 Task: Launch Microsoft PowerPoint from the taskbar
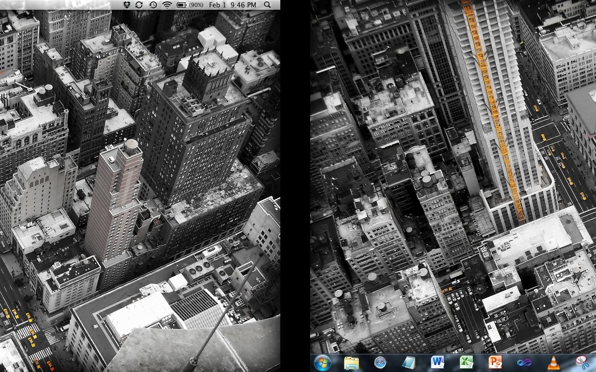tap(495, 362)
